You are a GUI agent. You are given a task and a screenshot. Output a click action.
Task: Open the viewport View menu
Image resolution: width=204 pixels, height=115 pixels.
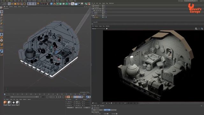coord(7,6)
